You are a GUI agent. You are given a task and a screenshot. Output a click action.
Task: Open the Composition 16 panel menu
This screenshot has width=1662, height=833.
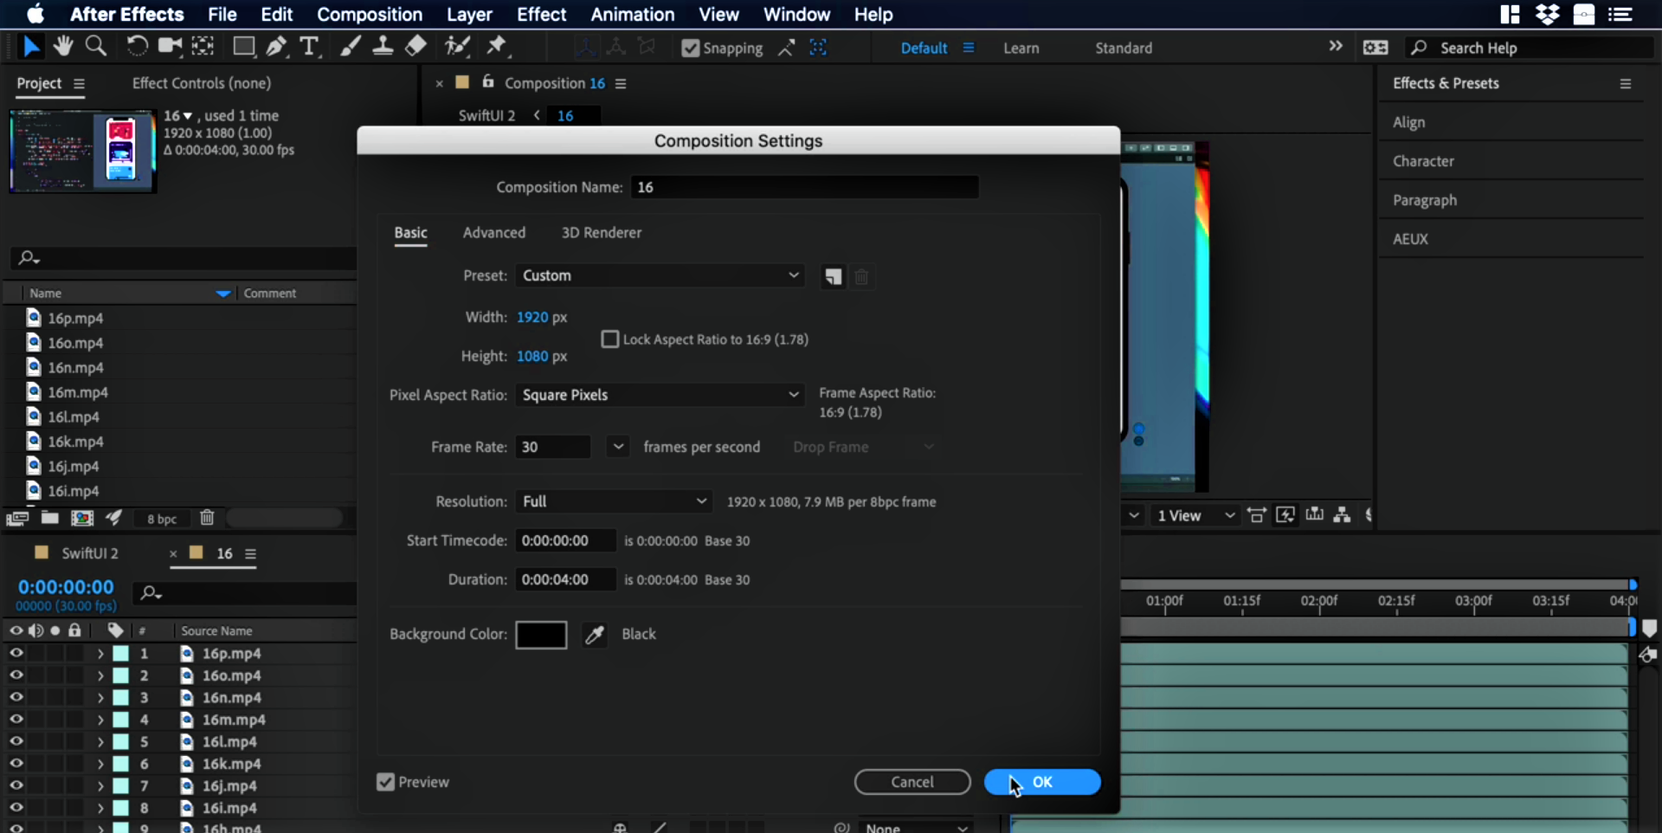[x=621, y=83]
